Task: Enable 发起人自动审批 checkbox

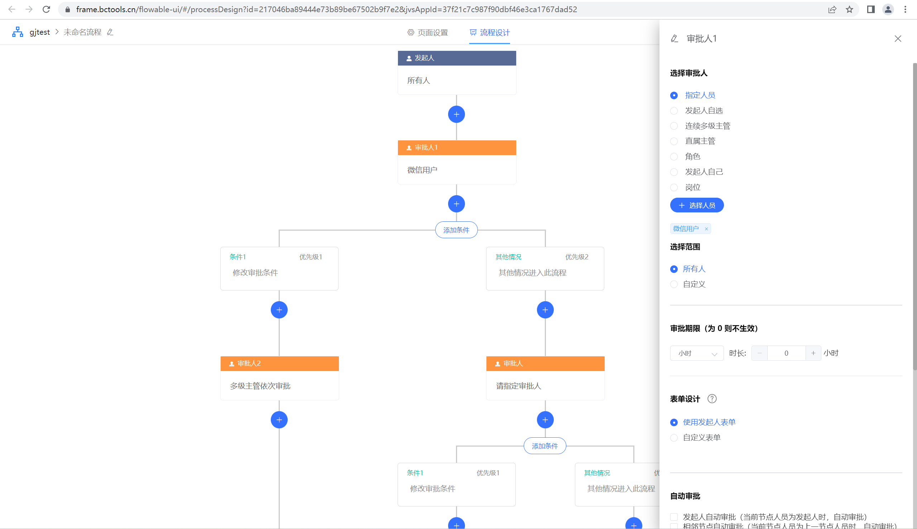Action: [674, 517]
